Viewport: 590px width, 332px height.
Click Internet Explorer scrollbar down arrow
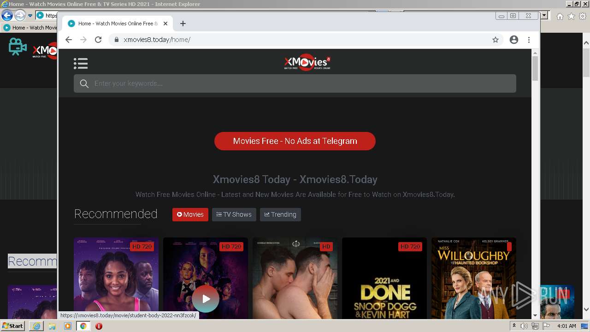[x=586, y=310]
